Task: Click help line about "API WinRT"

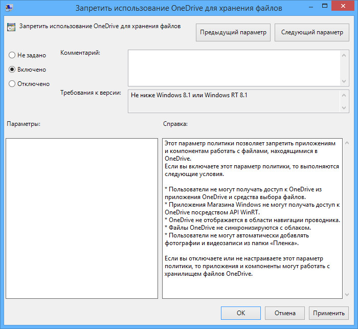Action: [x=212, y=212]
